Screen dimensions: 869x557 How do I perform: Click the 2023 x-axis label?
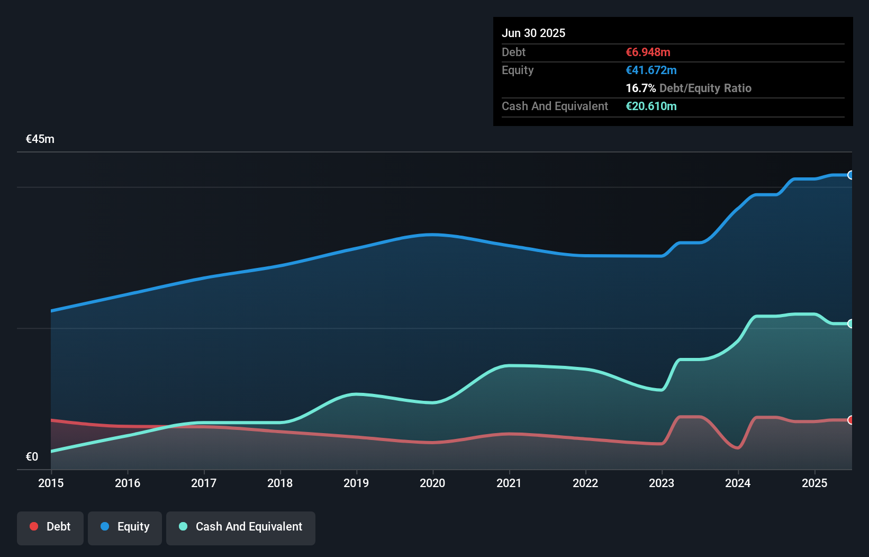662,483
